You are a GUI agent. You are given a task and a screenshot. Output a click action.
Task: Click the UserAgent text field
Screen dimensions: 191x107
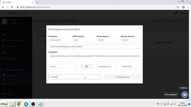(95, 56)
